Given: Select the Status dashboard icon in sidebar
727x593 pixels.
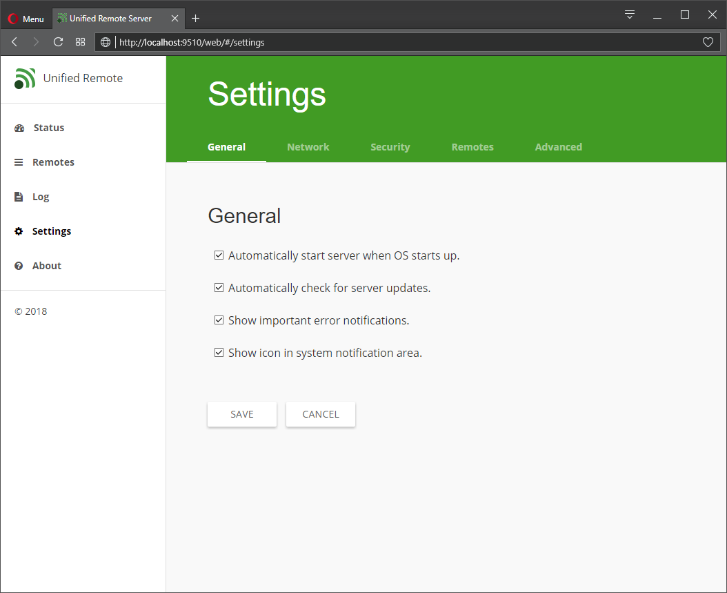Looking at the screenshot, I should click(x=19, y=127).
